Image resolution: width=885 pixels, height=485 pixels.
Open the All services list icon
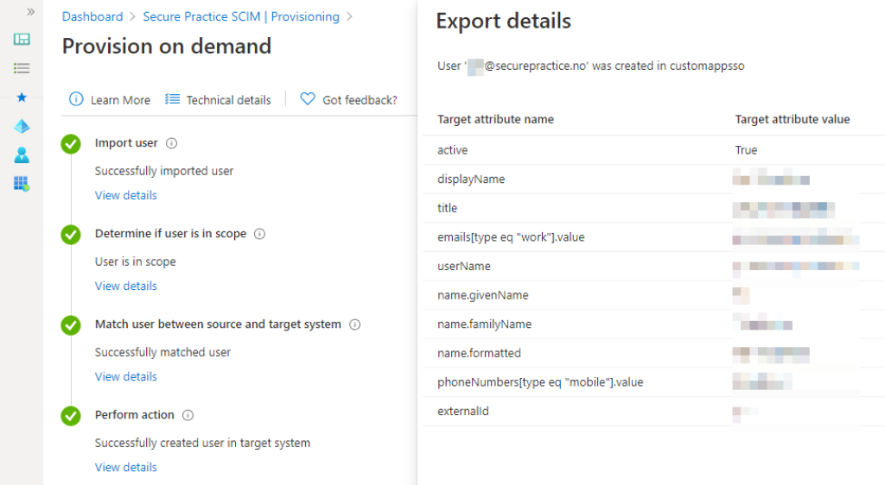click(x=22, y=68)
